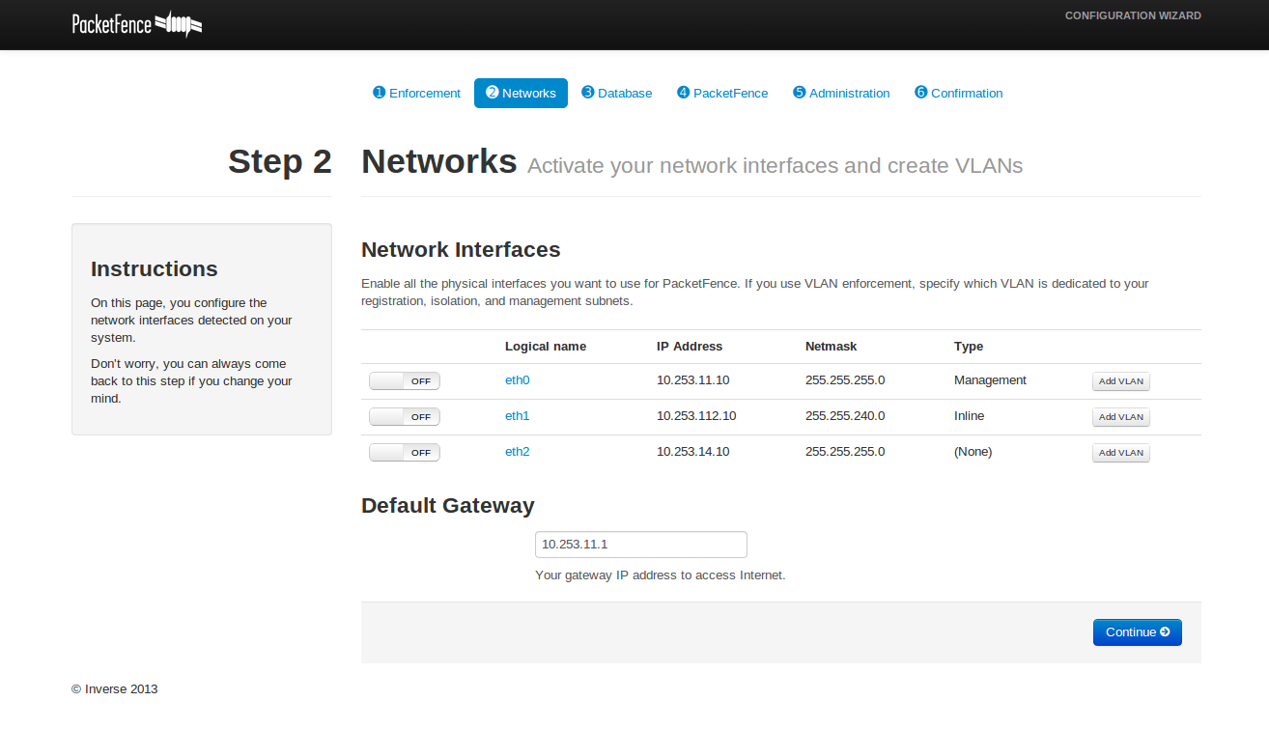Screen dimensions: 1269x729
Task: Open the Networks step tab
Action: 521,94
